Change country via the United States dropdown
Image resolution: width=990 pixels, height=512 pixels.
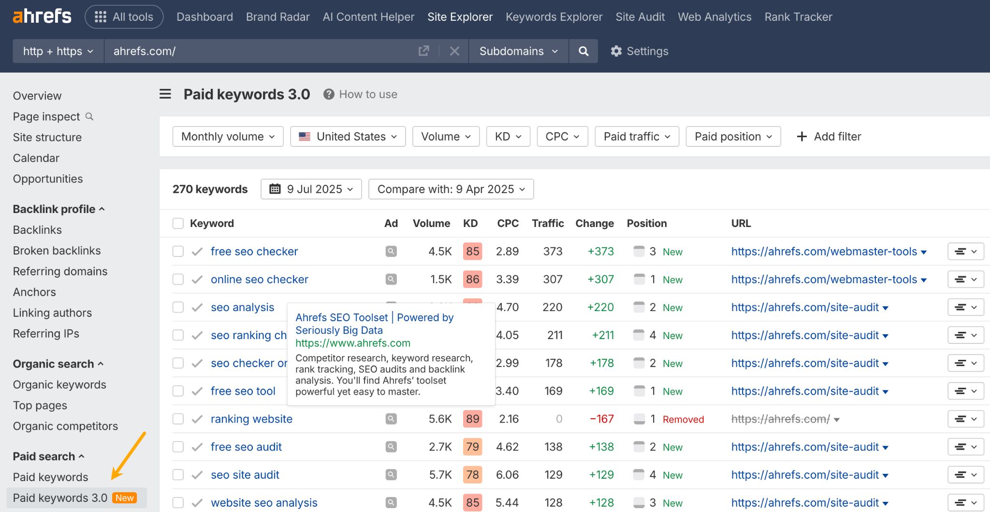(347, 136)
